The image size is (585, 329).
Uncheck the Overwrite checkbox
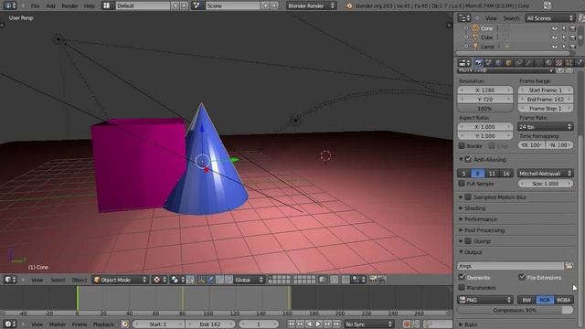coord(462,277)
